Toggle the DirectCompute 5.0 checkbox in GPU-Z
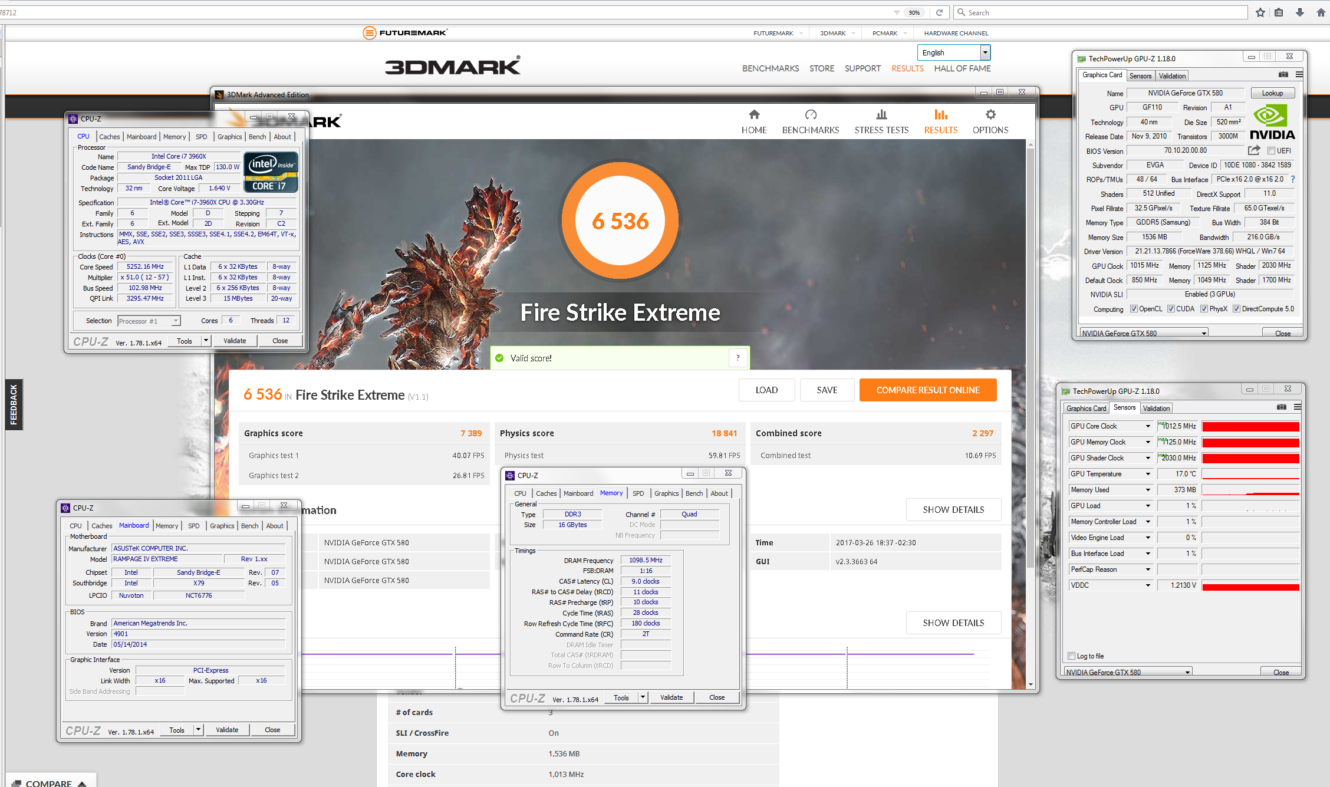1330x787 pixels. pos(1236,309)
